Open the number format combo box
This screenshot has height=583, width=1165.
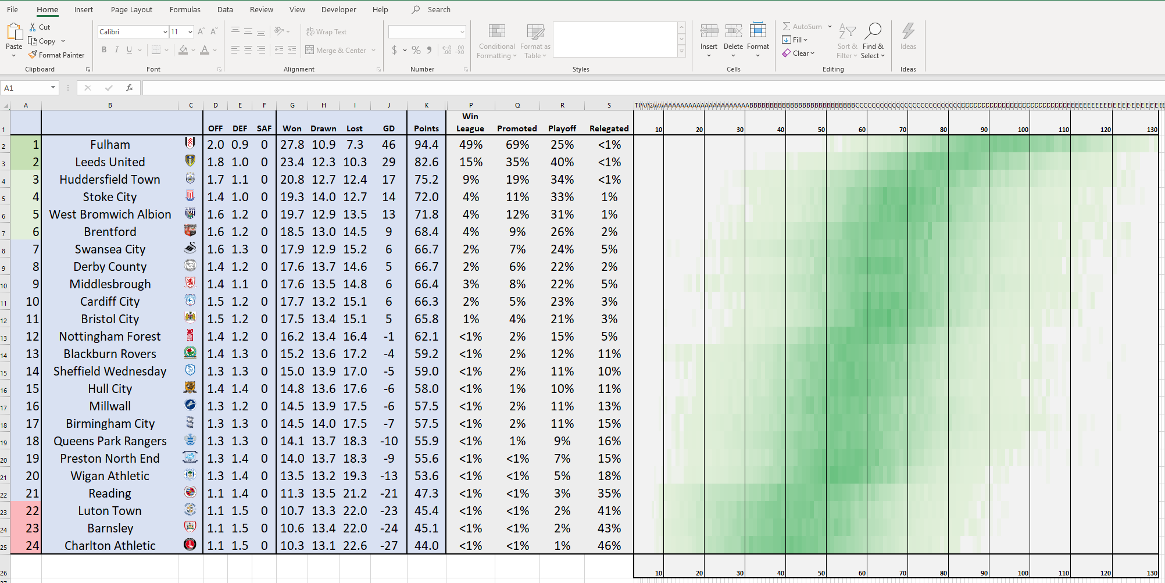[427, 32]
